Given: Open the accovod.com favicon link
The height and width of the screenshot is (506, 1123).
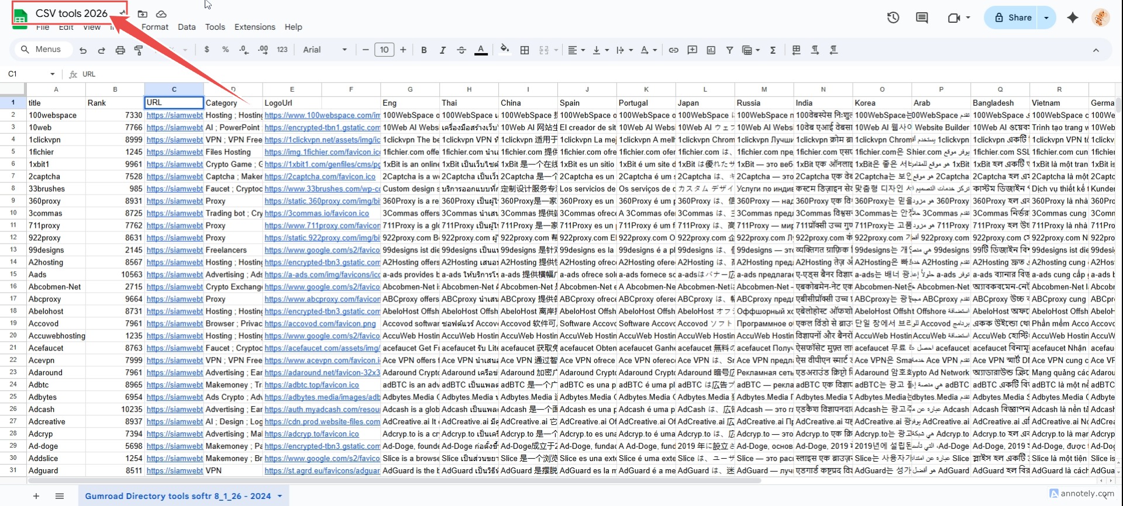Looking at the screenshot, I should (320, 324).
